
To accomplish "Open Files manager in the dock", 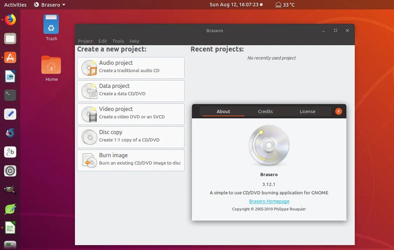I will click(10, 39).
